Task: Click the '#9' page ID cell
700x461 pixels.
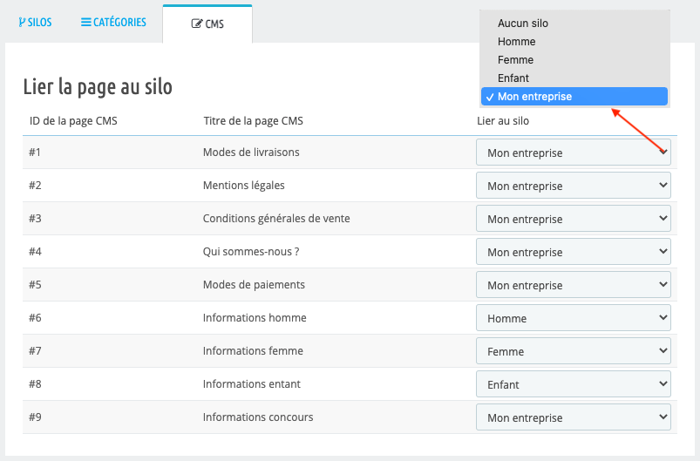Action: (35, 417)
